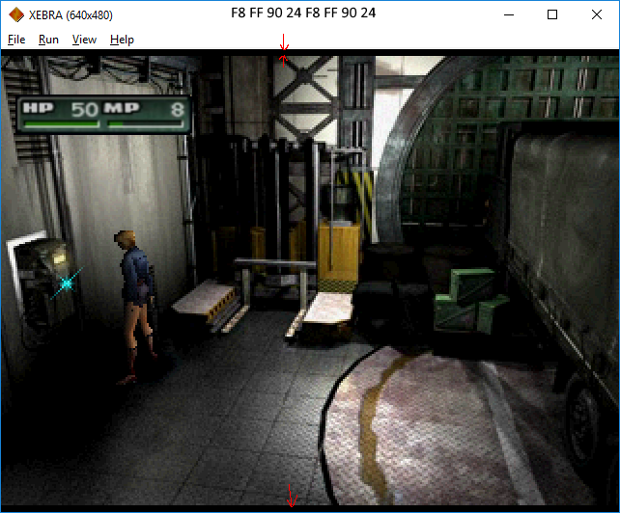Click the blonde character in blue jacket

pos(134,308)
